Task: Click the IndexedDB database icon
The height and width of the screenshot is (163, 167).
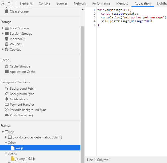Action: (x=7, y=39)
